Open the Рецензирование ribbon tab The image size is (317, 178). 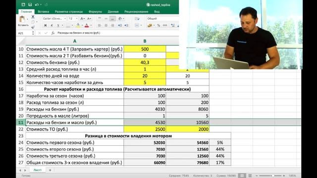tap(136, 12)
